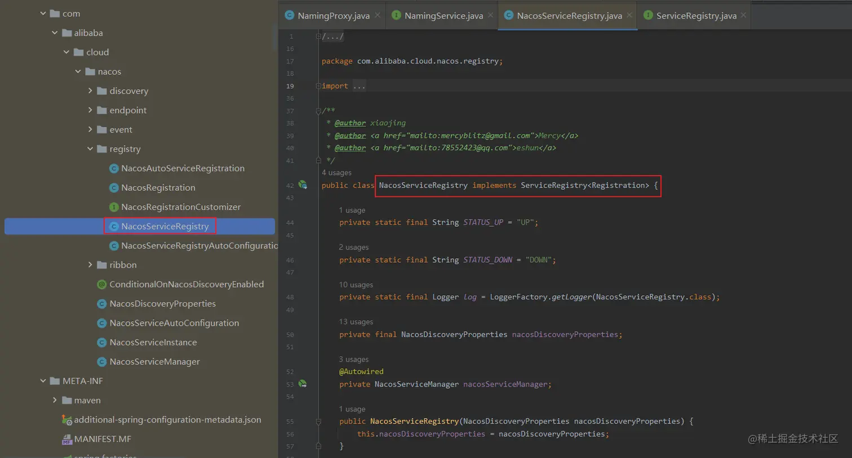Click the ServiceRegistry<Registration> type in class declaration

tap(585, 185)
